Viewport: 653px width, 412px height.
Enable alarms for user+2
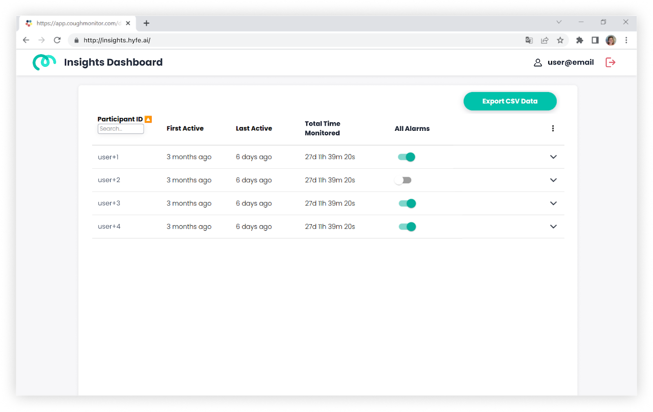403,180
